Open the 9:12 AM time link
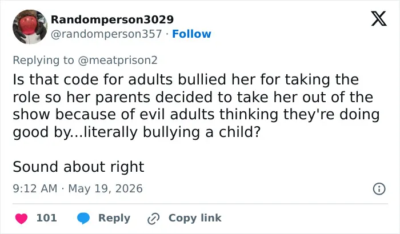400x234 pixels. 35,189
